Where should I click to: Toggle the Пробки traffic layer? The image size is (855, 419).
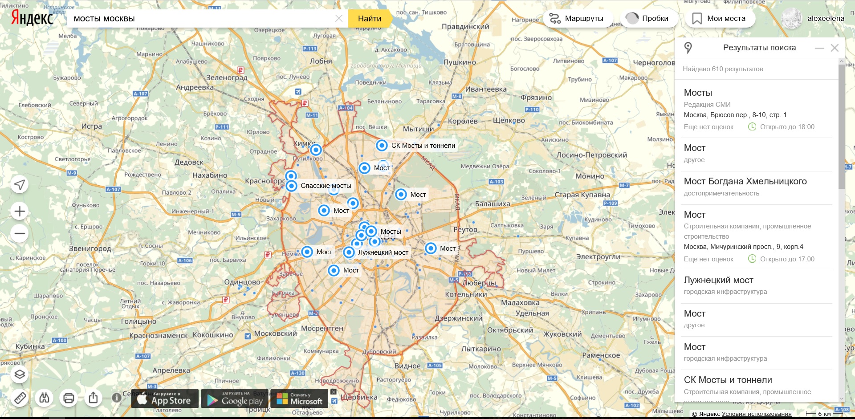point(649,18)
